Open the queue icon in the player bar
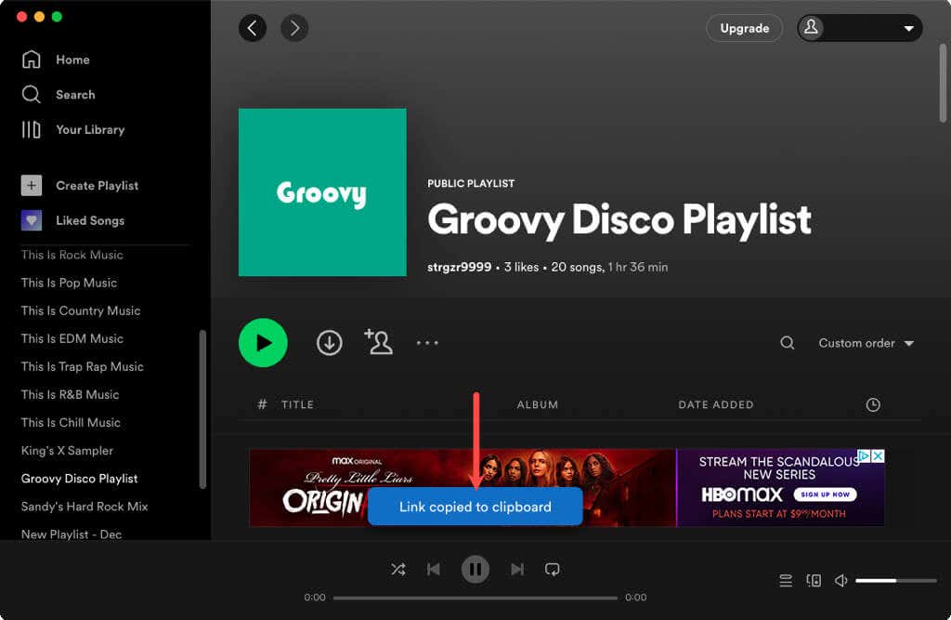Image resolution: width=951 pixels, height=620 pixels. tap(786, 581)
